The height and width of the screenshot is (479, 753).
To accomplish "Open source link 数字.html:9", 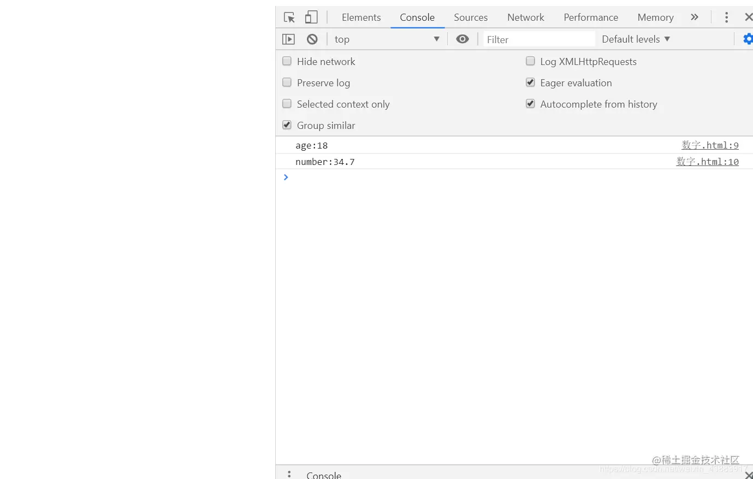I will pos(710,145).
